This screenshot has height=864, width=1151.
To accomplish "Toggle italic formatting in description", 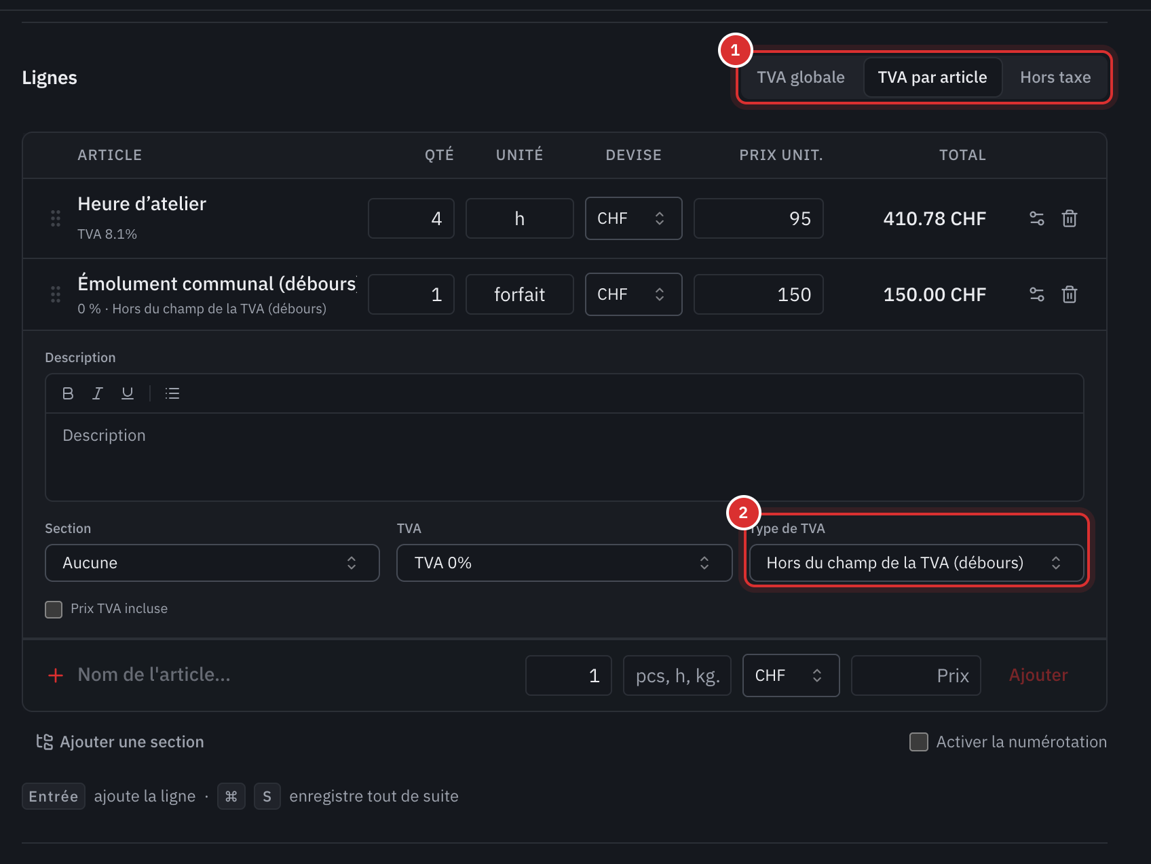I will pyautogui.click(x=98, y=393).
